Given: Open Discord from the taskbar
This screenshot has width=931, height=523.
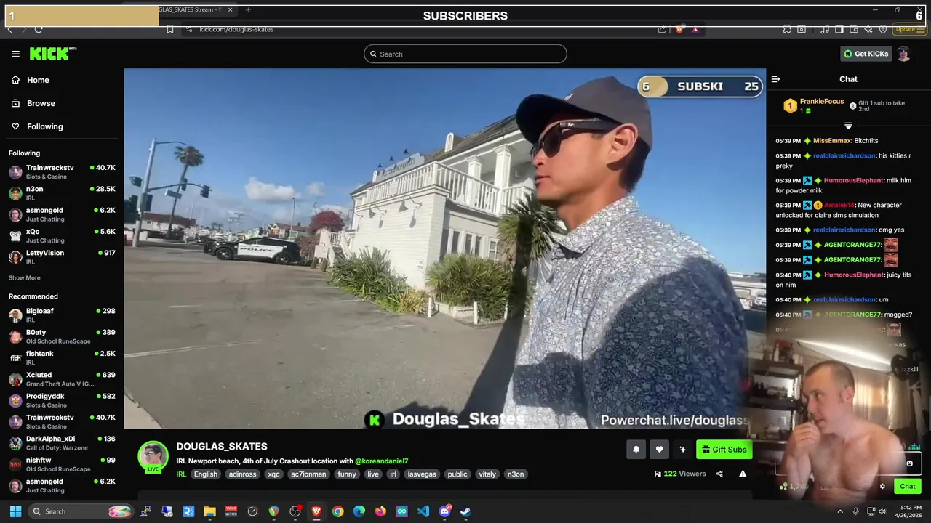Looking at the screenshot, I should click(444, 511).
